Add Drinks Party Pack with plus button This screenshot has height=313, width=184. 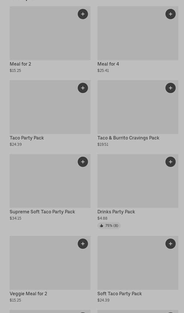(171, 162)
